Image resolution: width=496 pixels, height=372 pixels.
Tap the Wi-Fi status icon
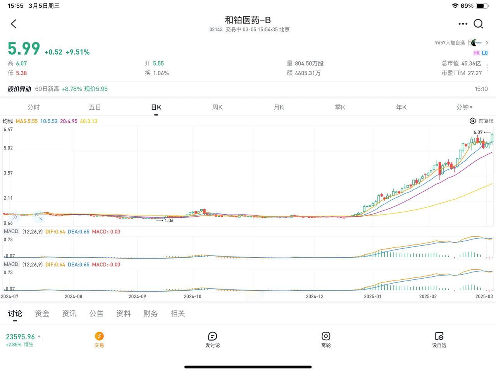click(455, 6)
